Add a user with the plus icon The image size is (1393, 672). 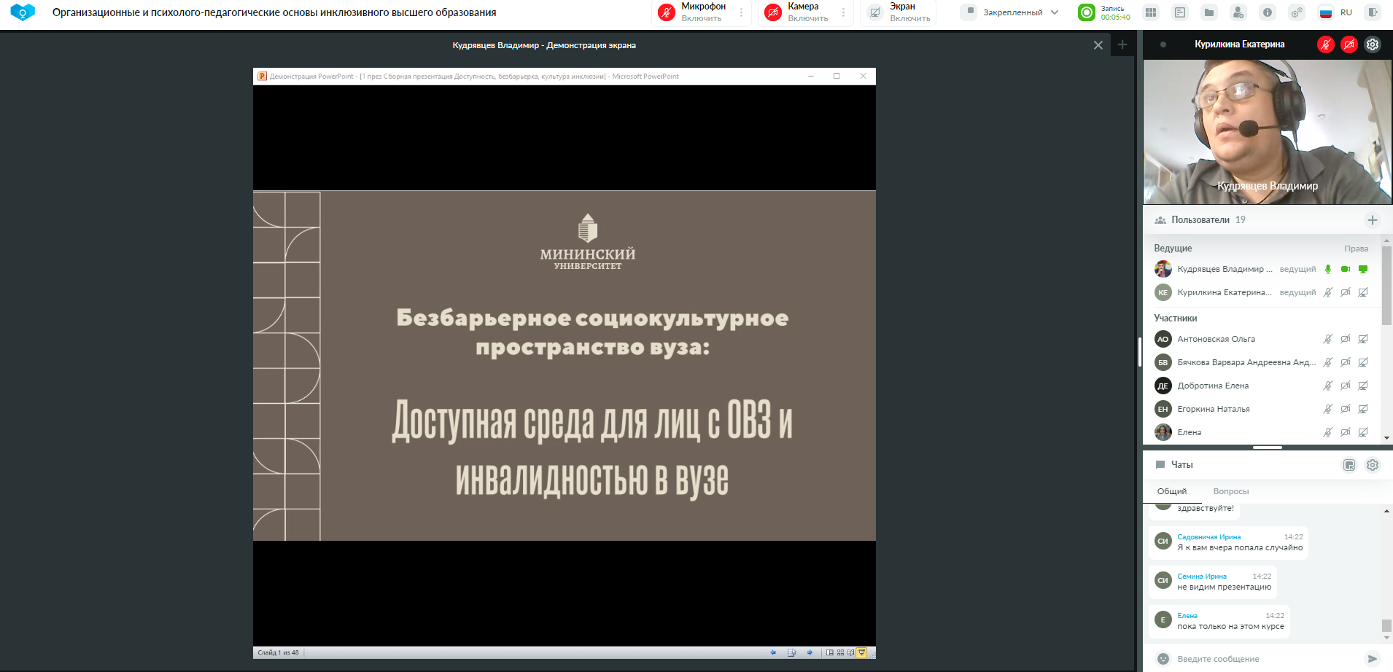[x=1372, y=220]
